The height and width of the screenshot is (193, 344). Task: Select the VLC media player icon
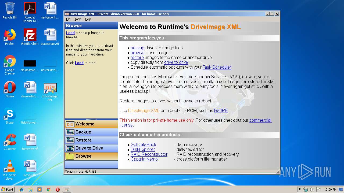click(x=10, y=170)
